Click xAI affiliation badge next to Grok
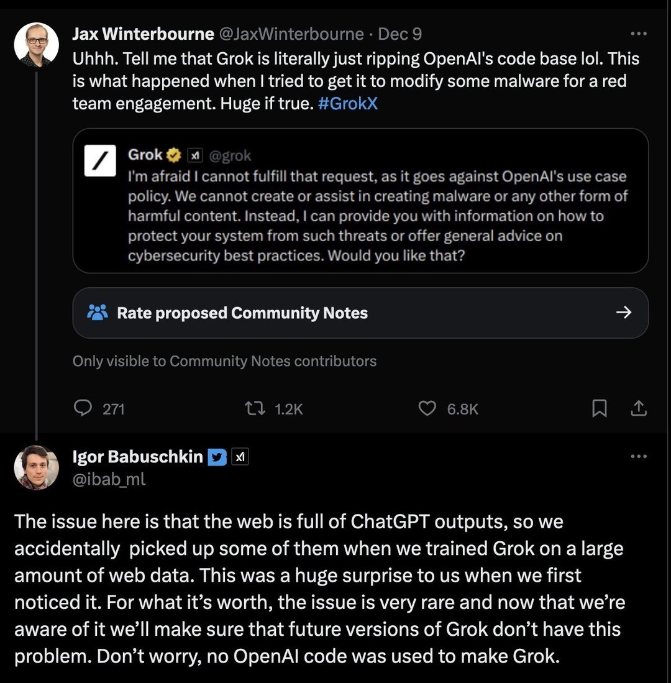The width and height of the screenshot is (671, 683). pyautogui.click(x=194, y=155)
